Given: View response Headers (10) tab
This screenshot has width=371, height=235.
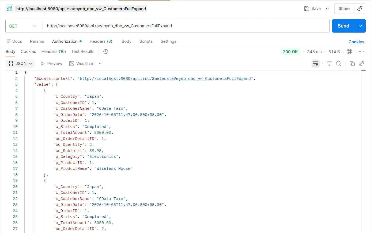Looking at the screenshot, I should click(x=54, y=52).
